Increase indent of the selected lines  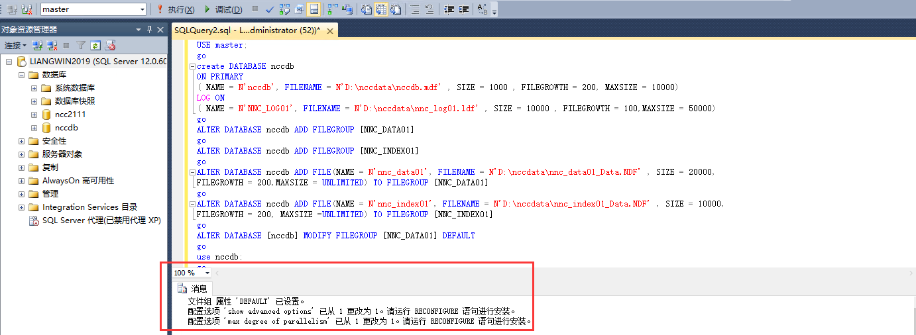pos(464,9)
